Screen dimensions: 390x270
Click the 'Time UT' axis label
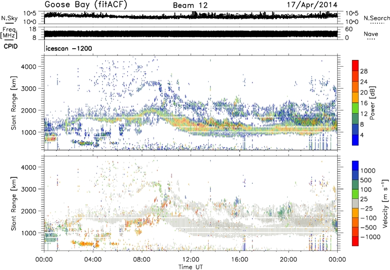[x=191, y=267]
